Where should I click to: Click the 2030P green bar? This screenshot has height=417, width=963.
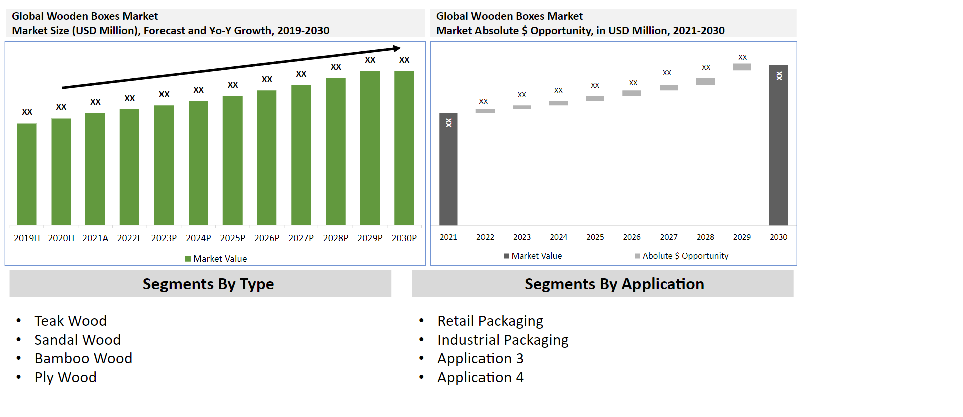click(x=404, y=148)
